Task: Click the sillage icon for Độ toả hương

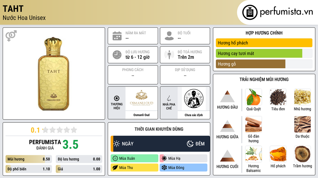Action: (169, 55)
